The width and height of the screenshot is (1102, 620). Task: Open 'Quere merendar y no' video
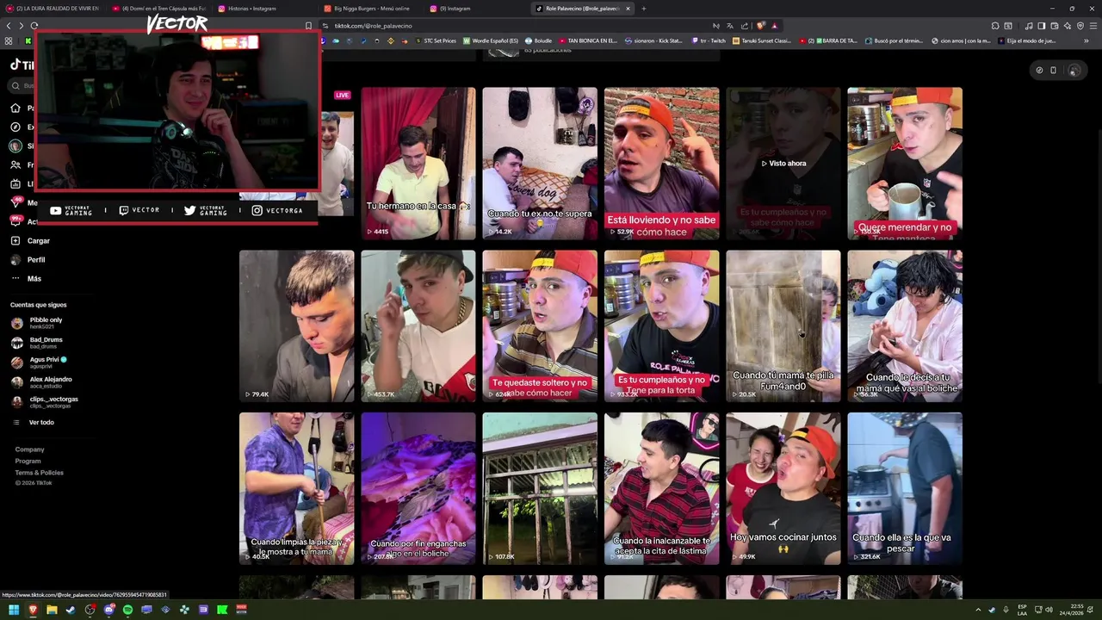pos(905,164)
